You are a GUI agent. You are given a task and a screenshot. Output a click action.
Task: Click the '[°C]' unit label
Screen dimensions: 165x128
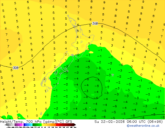60,122
